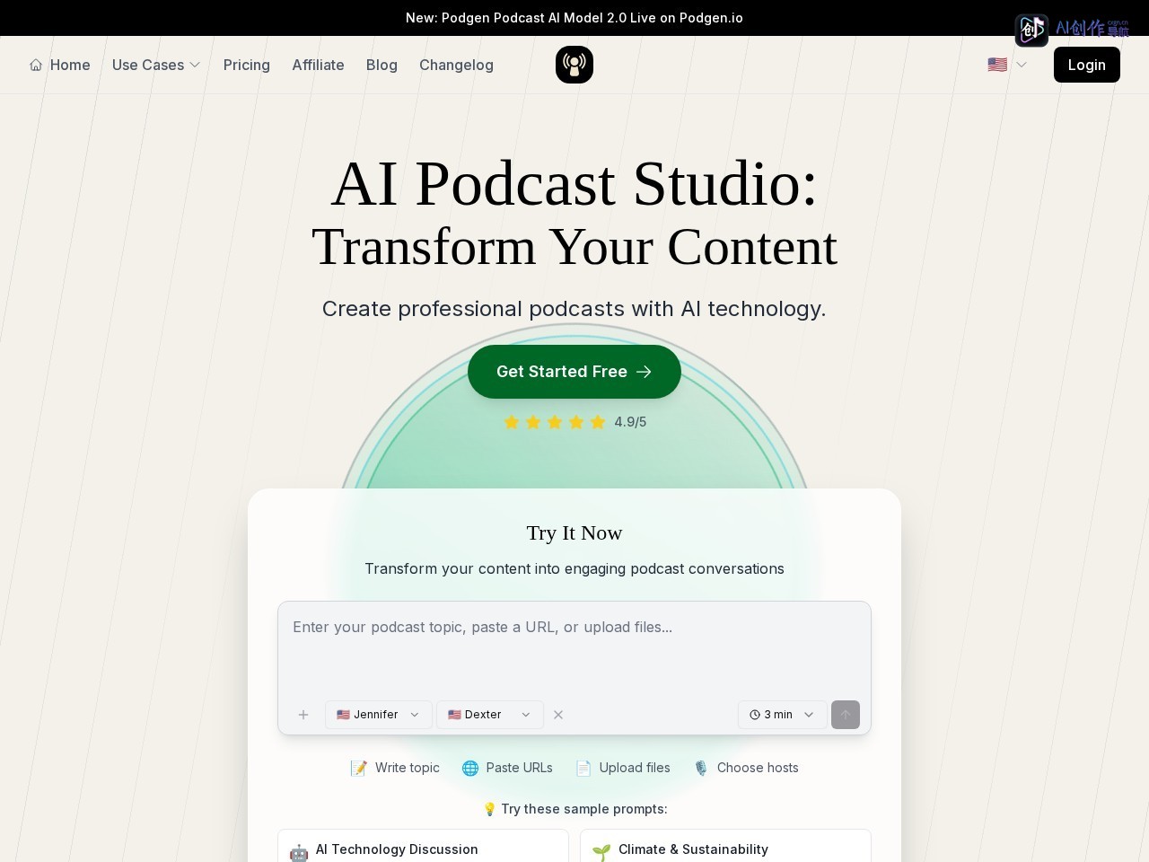Select the AI Technology Discussion sample prompt
The image size is (1149, 862).
point(424,847)
